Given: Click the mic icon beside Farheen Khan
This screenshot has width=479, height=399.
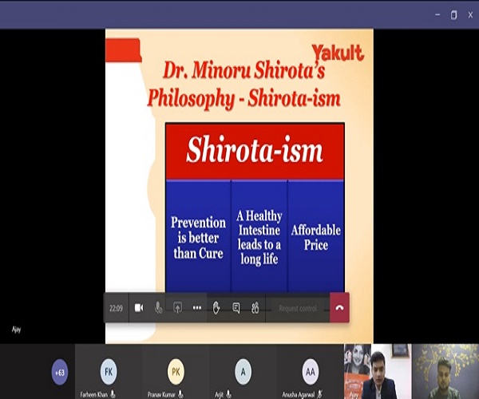Looking at the screenshot, I should tap(113, 394).
